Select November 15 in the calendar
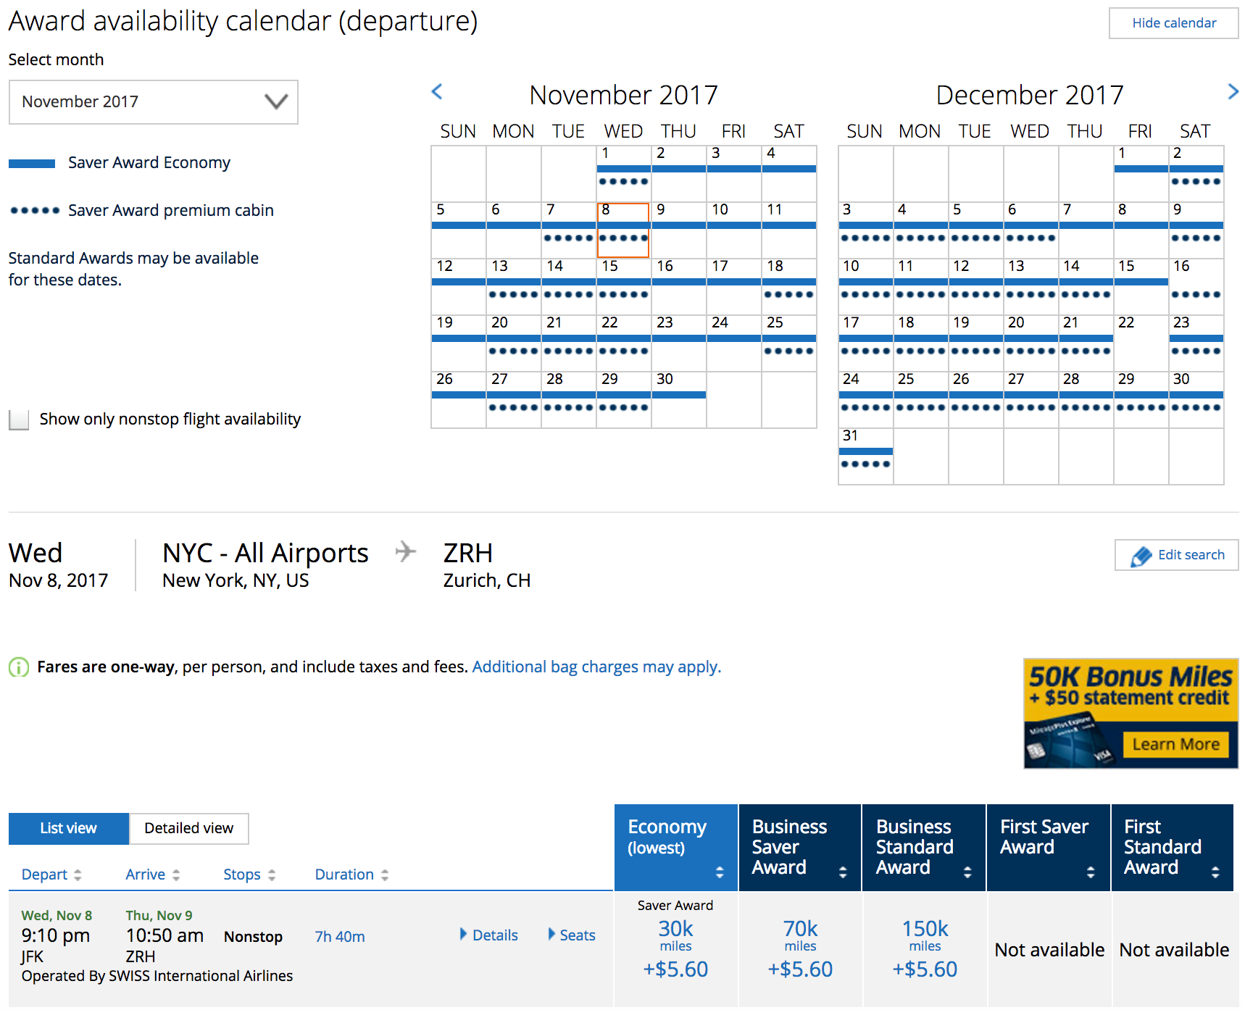Viewport: 1245px width, 1010px height. point(623,287)
